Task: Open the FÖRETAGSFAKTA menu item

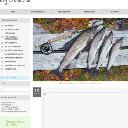Action: pos(38,12)
